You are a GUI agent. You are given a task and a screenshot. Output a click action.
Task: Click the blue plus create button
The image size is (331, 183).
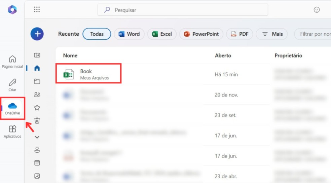pyautogui.click(x=37, y=34)
